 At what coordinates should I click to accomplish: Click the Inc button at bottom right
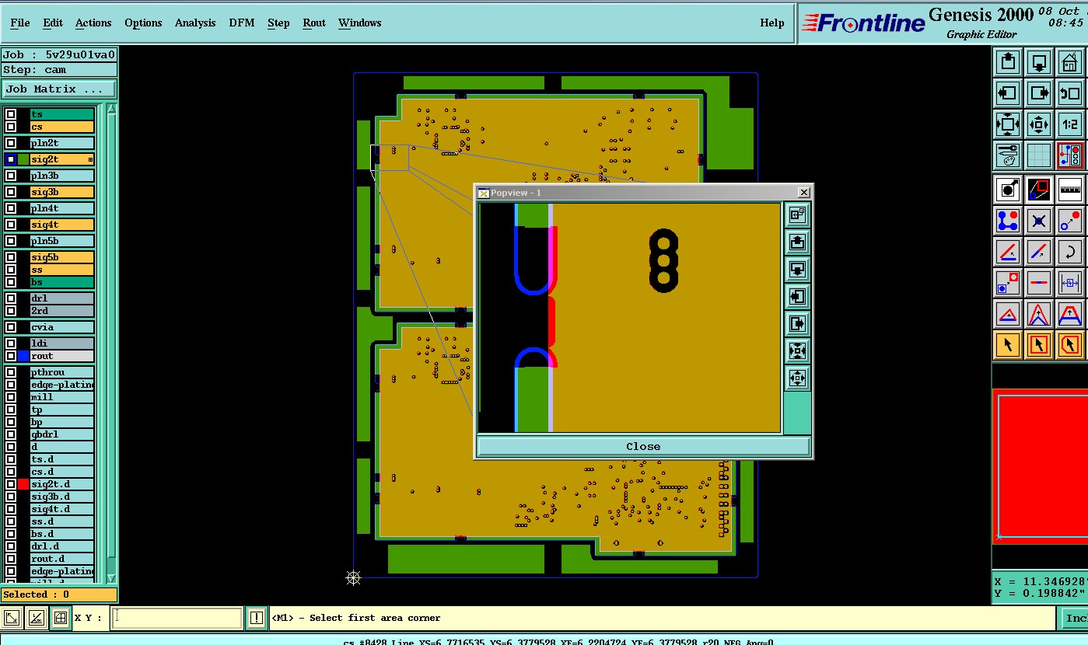(x=1075, y=618)
